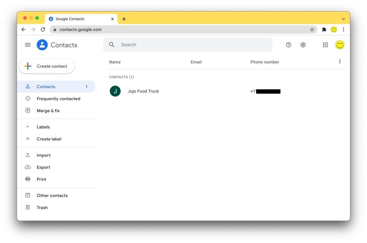Image resolution: width=367 pixels, height=243 pixels.
Task: Click the Name column header
Action: point(115,62)
